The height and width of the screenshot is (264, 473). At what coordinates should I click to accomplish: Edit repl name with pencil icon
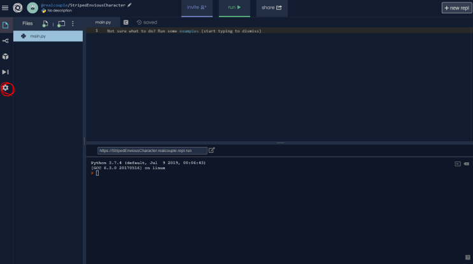[x=129, y=5]
